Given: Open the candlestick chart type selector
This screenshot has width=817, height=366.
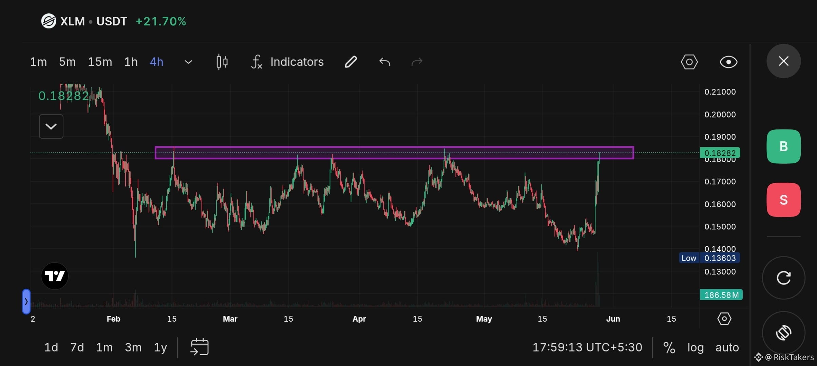Looking at the screenshot, I should 222,62.
